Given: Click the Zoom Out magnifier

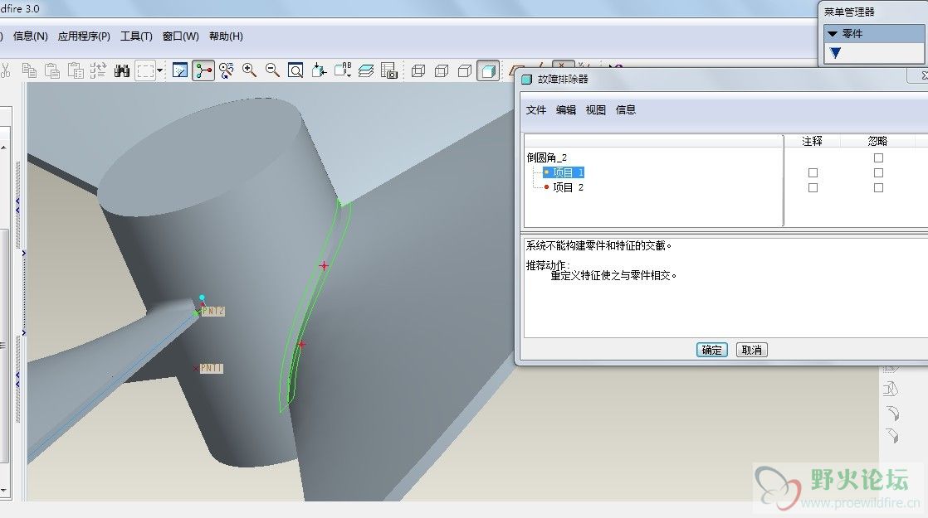Looking at the screenshot, I should point(272,71).
